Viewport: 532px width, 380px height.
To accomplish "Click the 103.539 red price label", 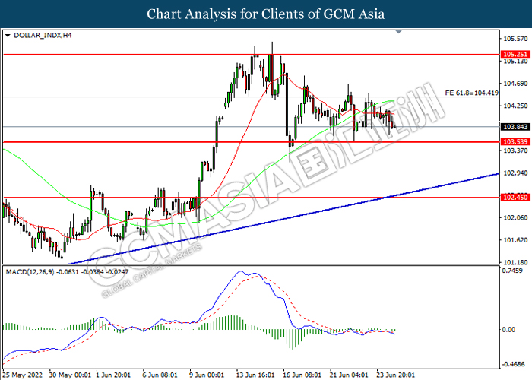I will point(515,142).
